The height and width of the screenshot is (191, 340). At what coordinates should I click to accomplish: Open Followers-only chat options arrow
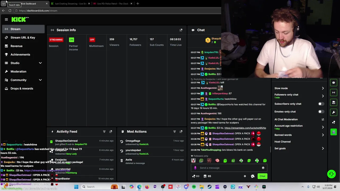point(323,96)
